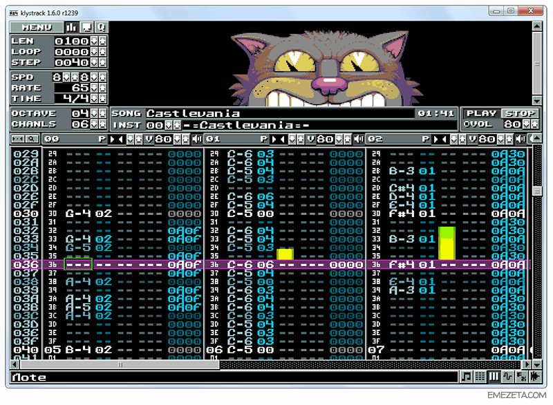Click the magnifier zoom icon above sequence column
Screen dimensions: 553x405
click(x=32, y=139)
